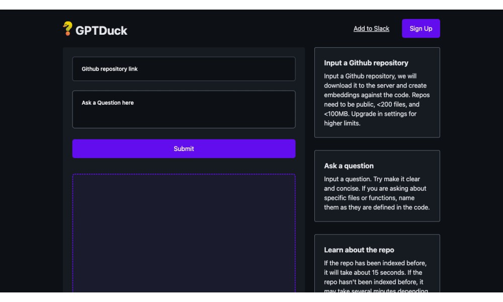Select the 'Input a Github repository' heading

click(x=366, y=63)
